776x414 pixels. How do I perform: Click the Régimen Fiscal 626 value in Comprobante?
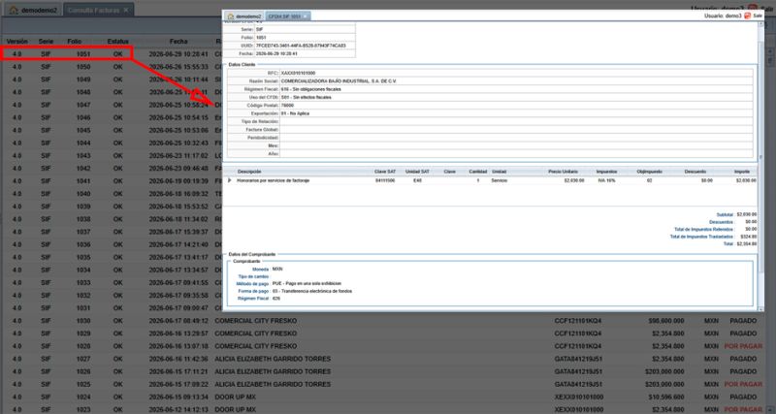[x=276, y=299]
